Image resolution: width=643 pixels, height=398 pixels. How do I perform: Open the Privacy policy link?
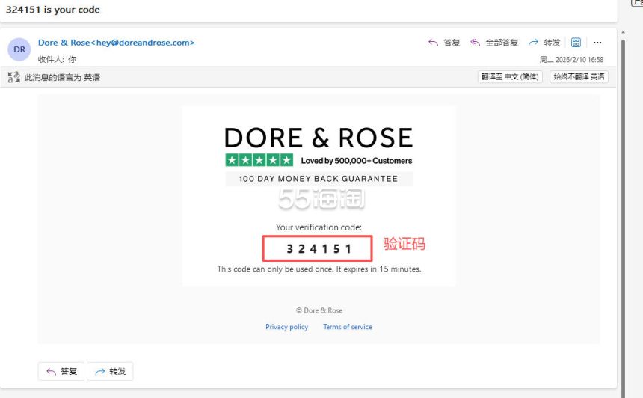(286, 327)
